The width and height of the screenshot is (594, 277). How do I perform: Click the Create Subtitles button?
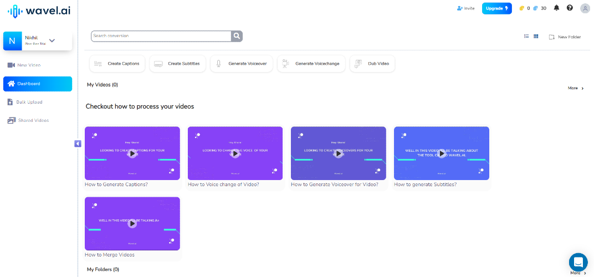point(177,64)
